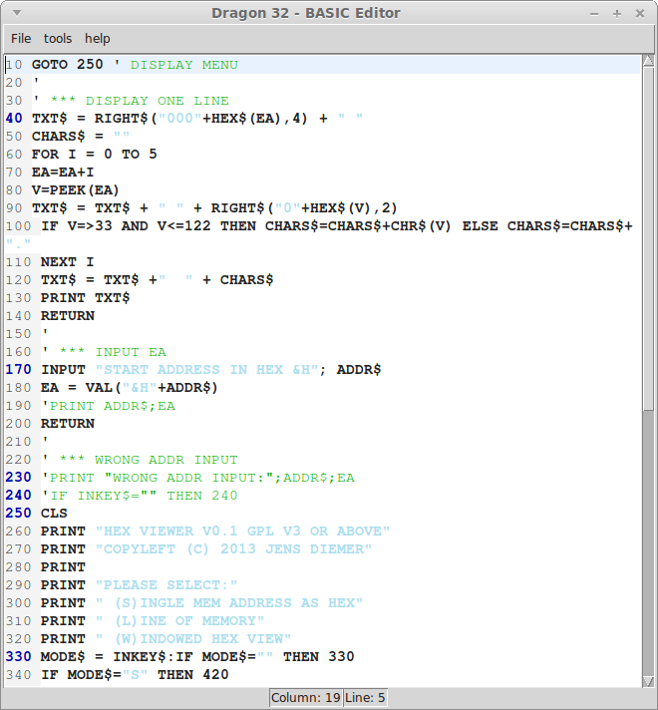Click line number 40
Viewport: 658px width, 710px height.
click(x=14, y=119)
